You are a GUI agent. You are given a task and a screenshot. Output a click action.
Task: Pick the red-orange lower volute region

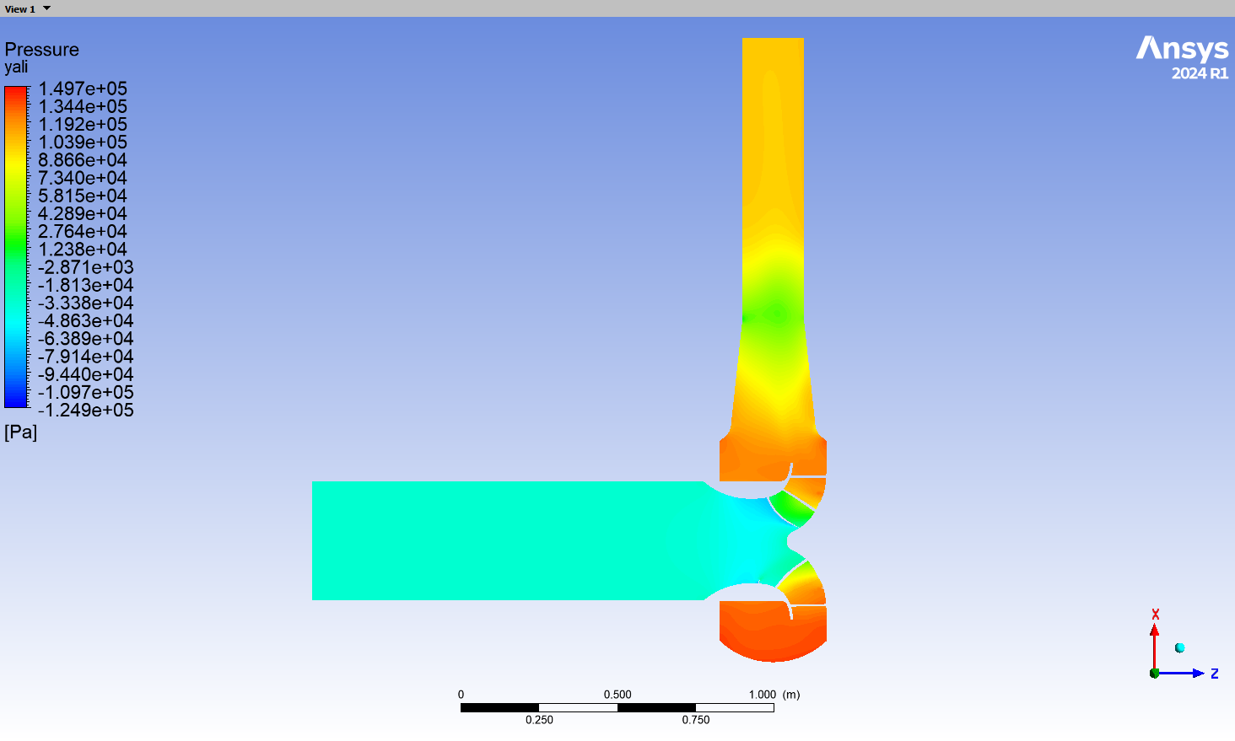pos(772,634)
